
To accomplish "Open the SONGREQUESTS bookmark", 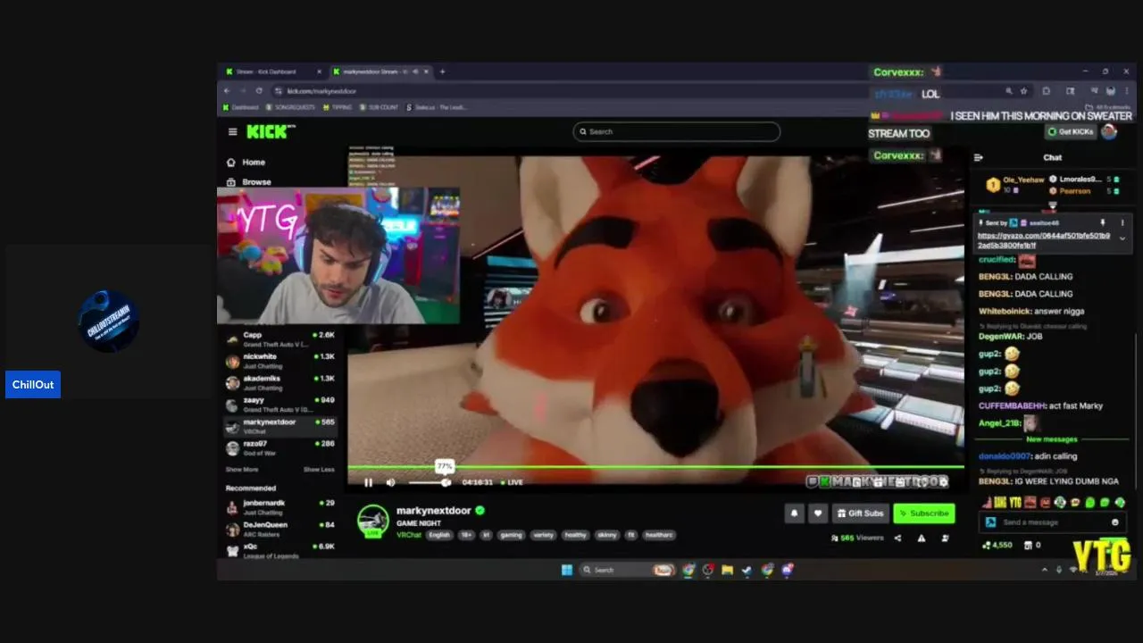I will pos(290,107).
